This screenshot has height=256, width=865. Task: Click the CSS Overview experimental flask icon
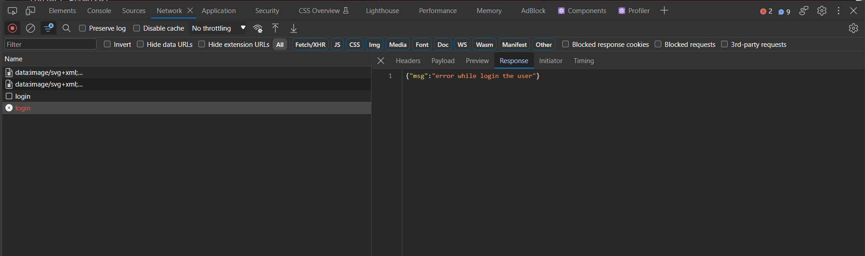tap(346, 10)
